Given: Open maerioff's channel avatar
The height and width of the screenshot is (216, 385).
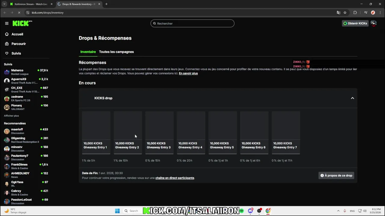Looking at the screenshot, I should point(7,131).
